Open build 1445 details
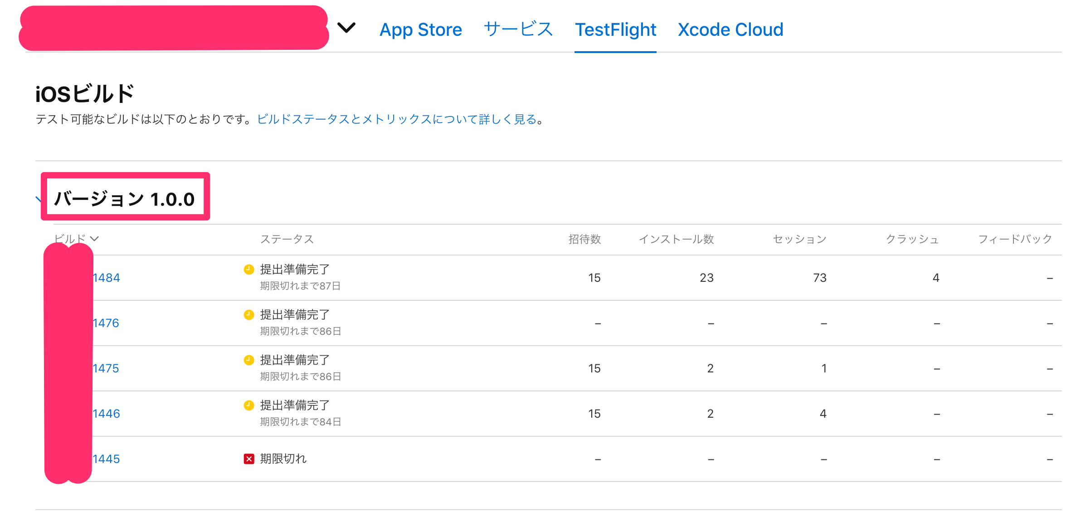Viewport: 1071px width, 511px height. [x=106, y=458]
